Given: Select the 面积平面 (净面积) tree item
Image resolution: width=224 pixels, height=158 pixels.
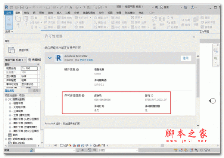Looking at the screenshot, I should tap(23, 123).
